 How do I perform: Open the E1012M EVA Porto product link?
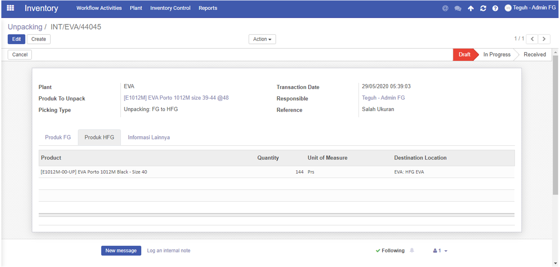click(176, 98)
